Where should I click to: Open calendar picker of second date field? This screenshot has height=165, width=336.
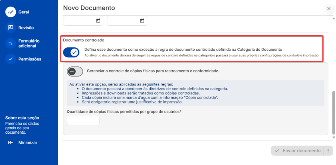pos(142,21)
